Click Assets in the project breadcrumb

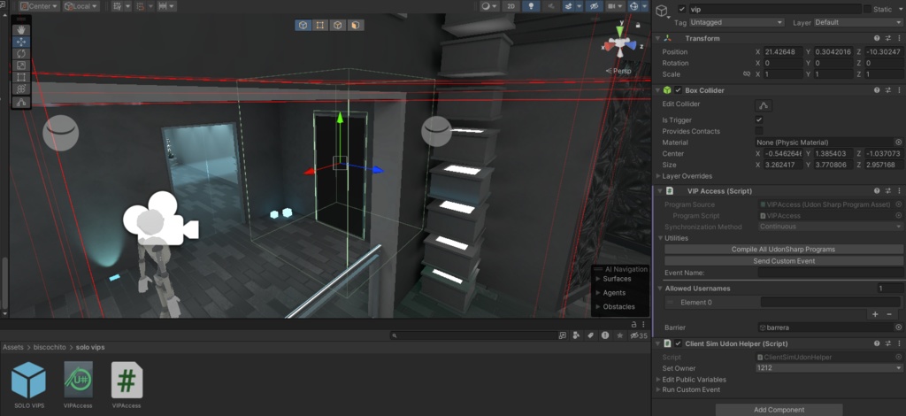[13, 347]
